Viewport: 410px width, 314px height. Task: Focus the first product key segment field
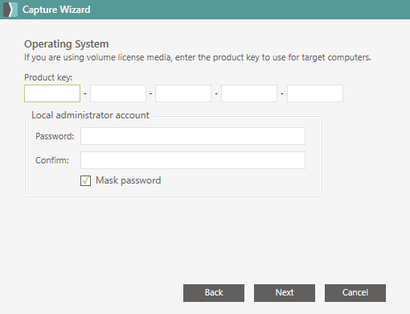(52, 93)
